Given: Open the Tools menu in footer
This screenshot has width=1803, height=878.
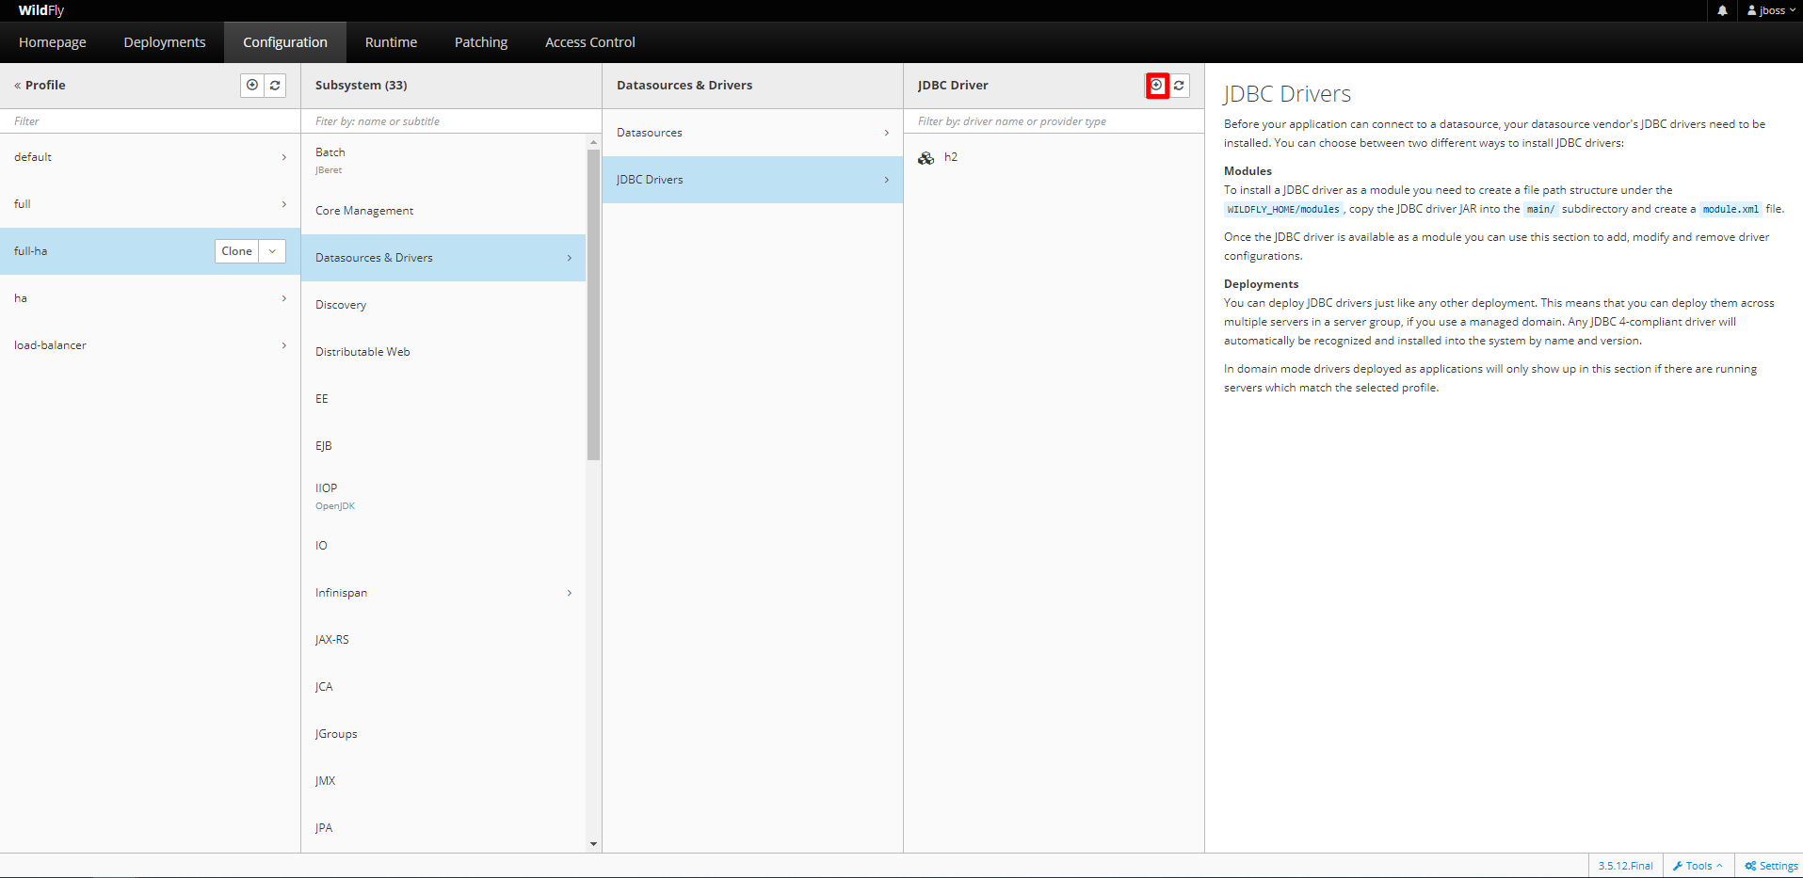Looking at the screenshot, I should [x=1698, y=866].
